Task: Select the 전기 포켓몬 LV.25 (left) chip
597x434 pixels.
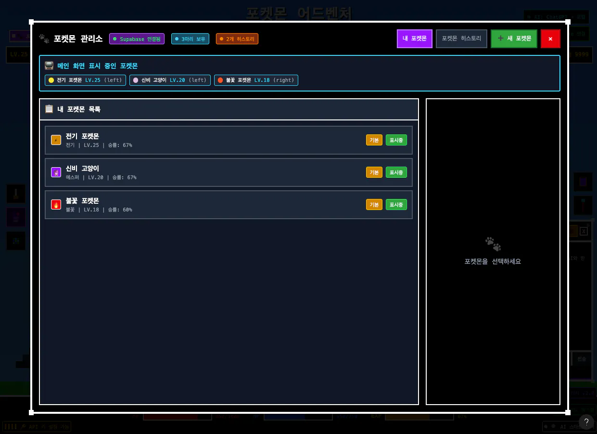Action: click(85, 80)
